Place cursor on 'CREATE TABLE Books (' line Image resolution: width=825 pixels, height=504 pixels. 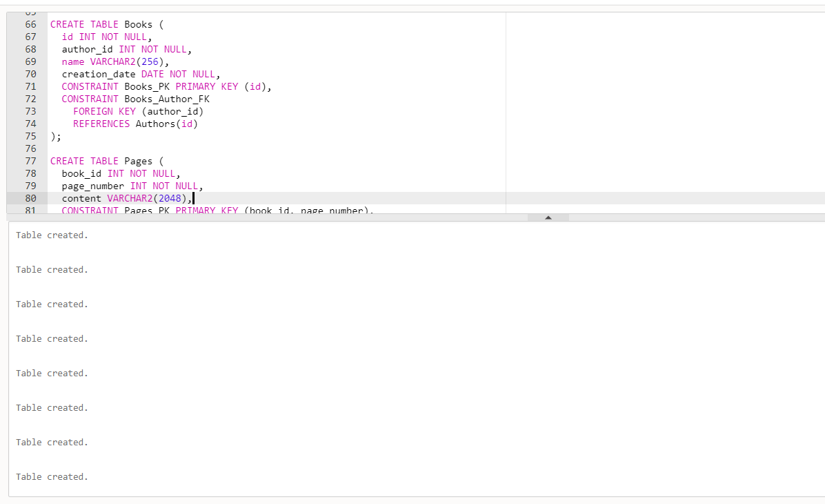(107, 24)
